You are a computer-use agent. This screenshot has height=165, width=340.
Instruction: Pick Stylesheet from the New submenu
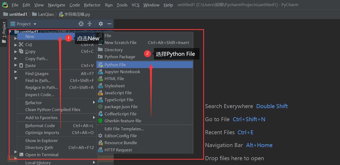(x=115, y=86)
